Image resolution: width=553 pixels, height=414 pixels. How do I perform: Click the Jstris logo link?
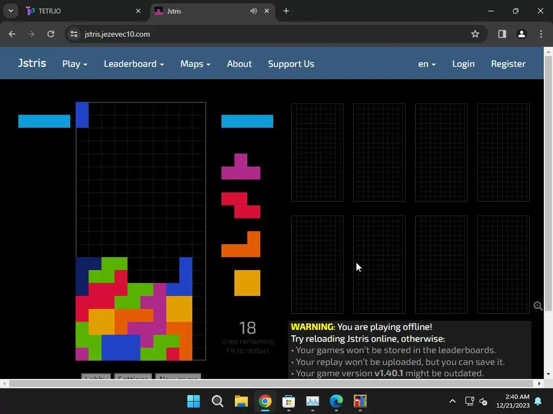[x=32, y=63]
